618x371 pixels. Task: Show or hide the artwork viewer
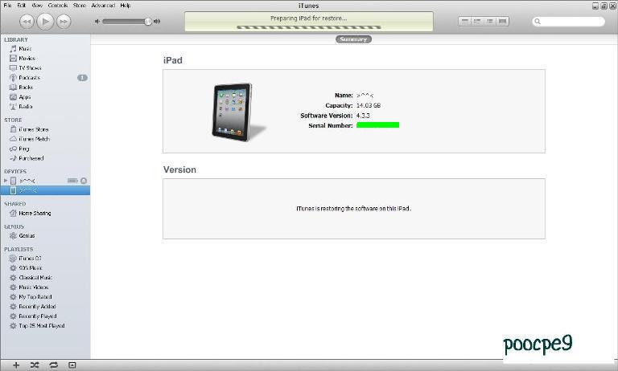coord(72,365)
